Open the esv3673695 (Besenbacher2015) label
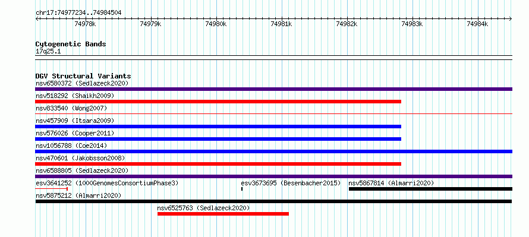Image resolution: width=529 pixels, height=237 pixels. tap(291, 183)
